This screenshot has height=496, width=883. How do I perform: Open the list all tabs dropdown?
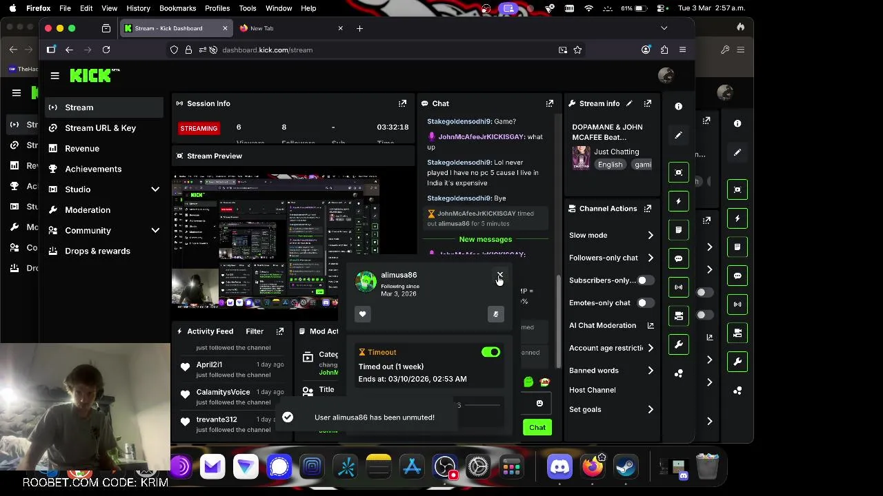(x=664, y=28)
